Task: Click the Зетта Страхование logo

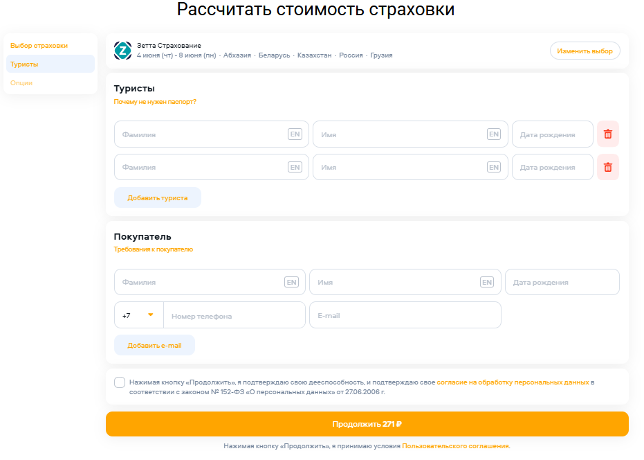Action: click(122, 50)
